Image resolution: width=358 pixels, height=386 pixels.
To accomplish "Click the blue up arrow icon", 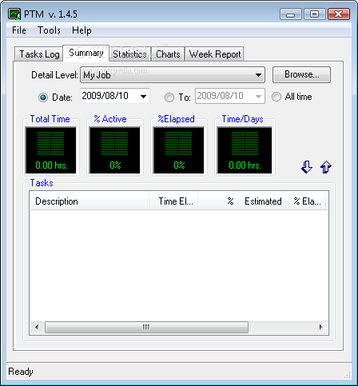I will (x=326, y=167).
